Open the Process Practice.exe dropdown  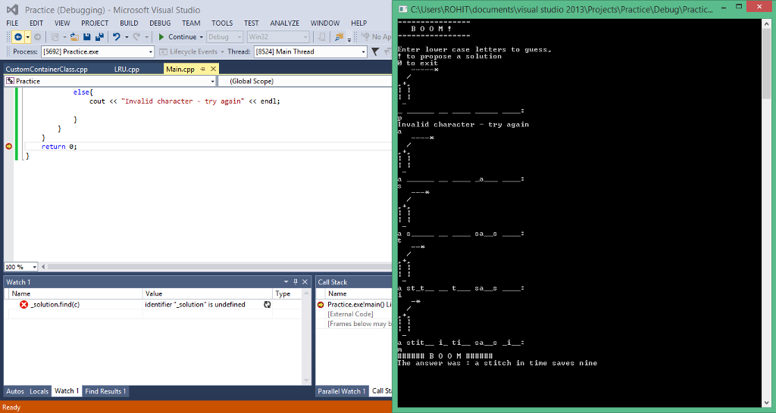pos(98,51)
